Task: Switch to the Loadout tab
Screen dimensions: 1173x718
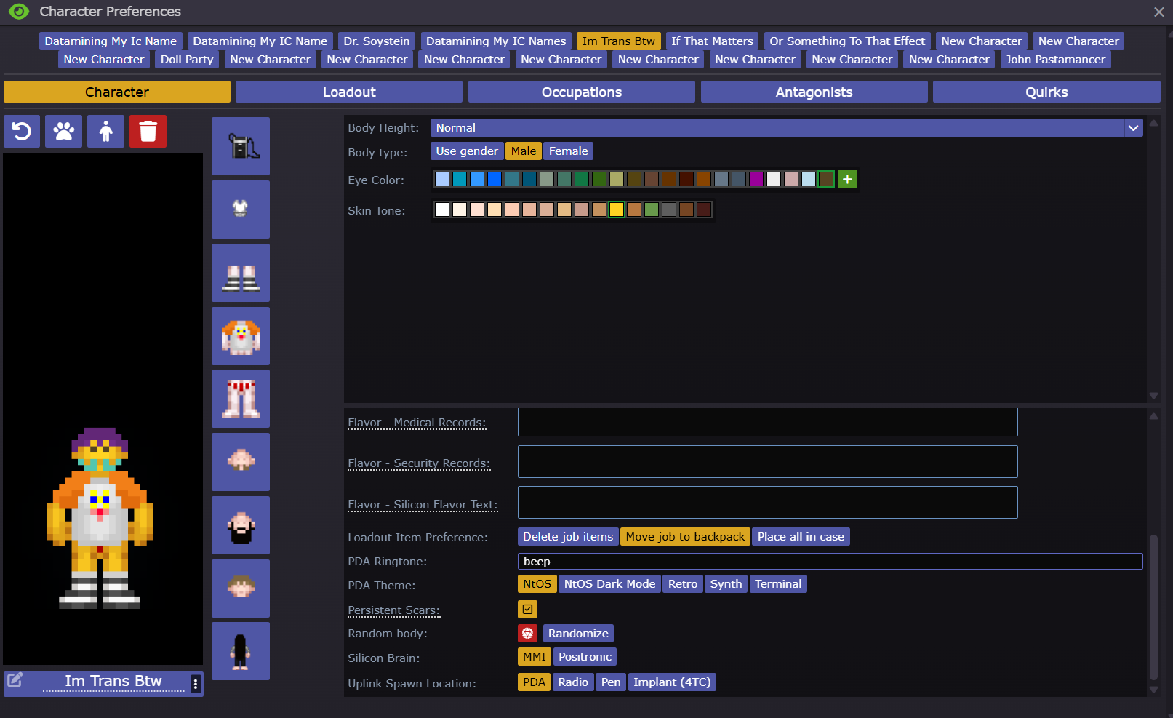Action: click(349, 92)
